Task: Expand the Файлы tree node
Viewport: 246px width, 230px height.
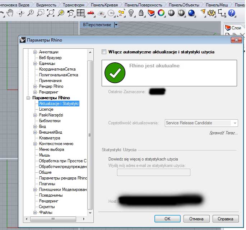Action: 35,213
